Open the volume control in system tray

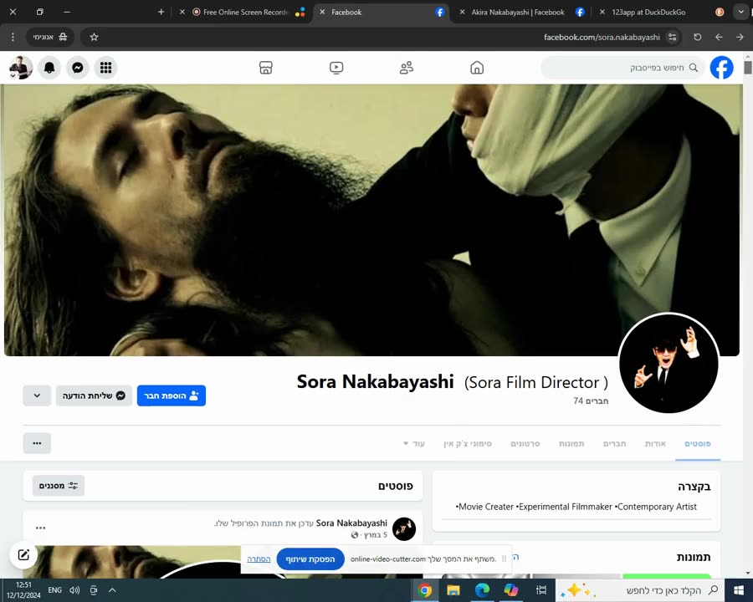click(74, 590)
